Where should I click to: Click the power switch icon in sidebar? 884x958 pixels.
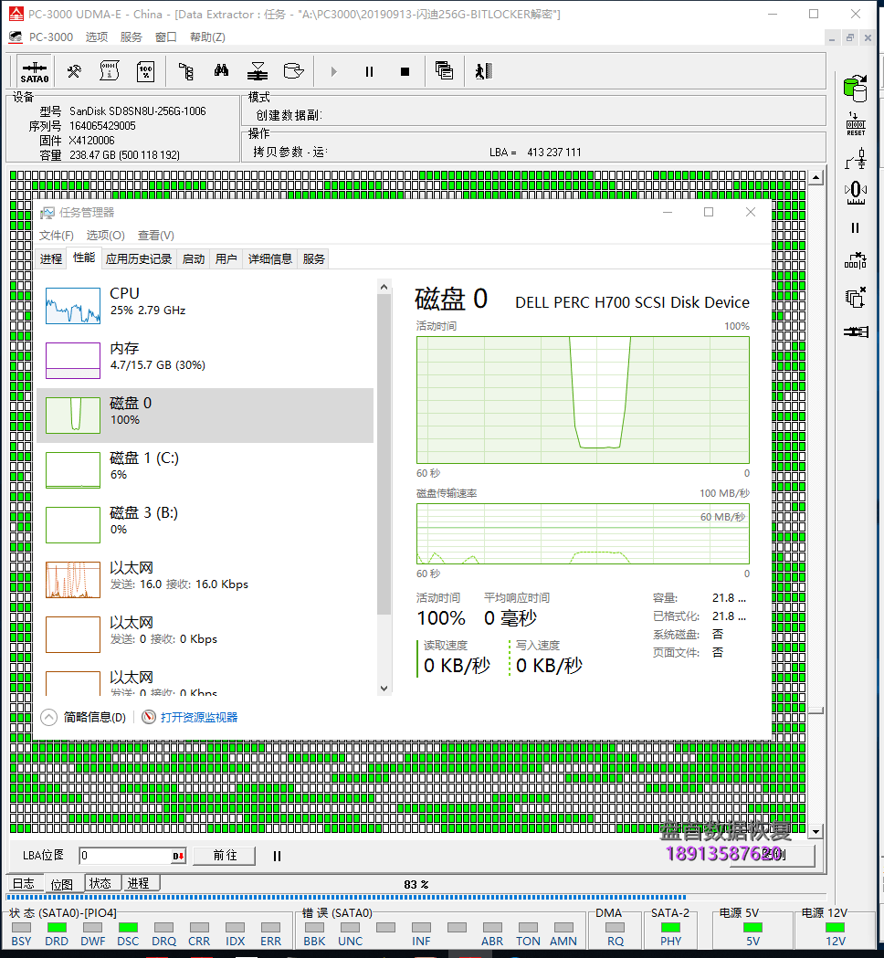tap(856, 159)
